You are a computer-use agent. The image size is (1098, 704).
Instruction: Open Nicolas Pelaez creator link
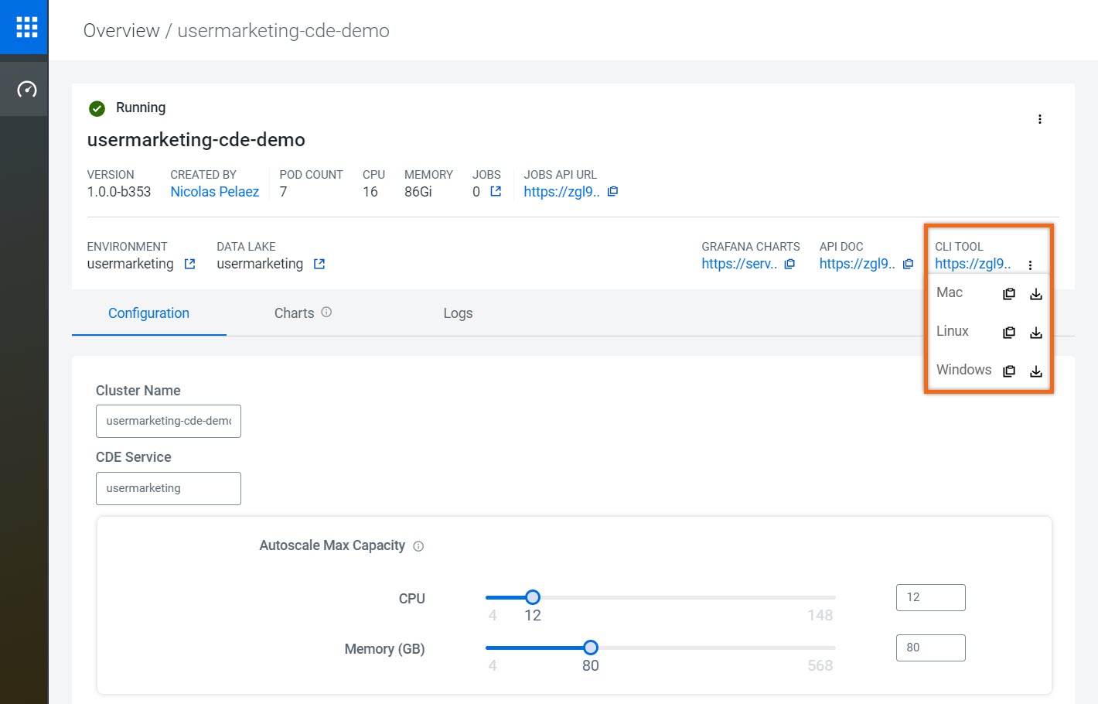point(214,192)
